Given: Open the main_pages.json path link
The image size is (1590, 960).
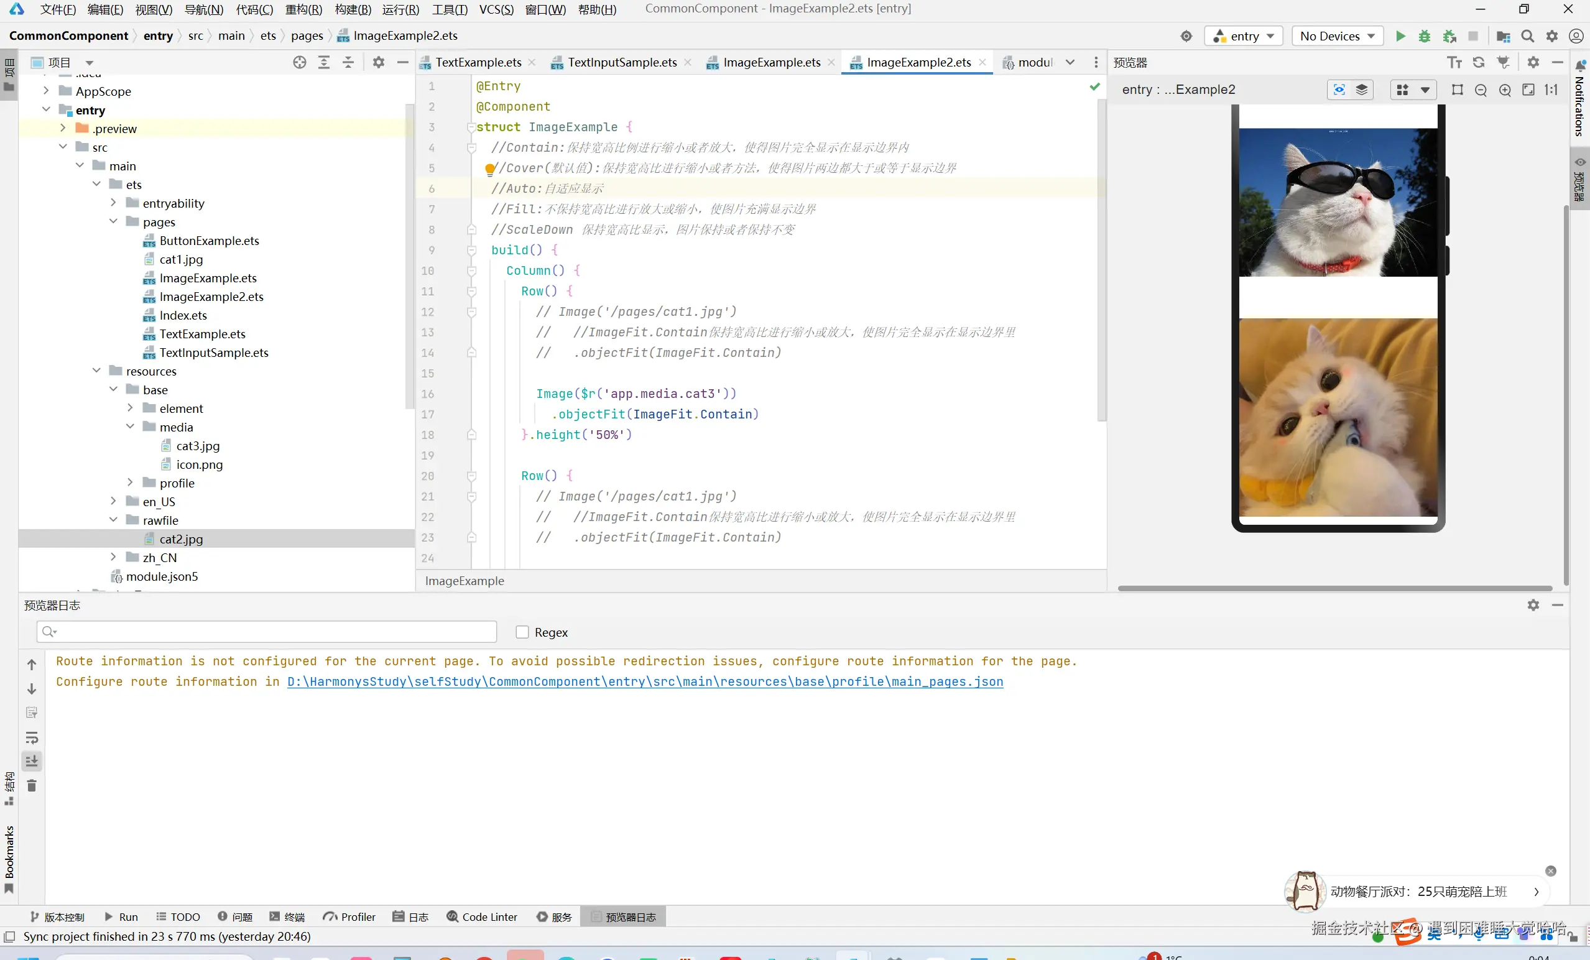Looking at the screenshot, I should pos(645,682).
